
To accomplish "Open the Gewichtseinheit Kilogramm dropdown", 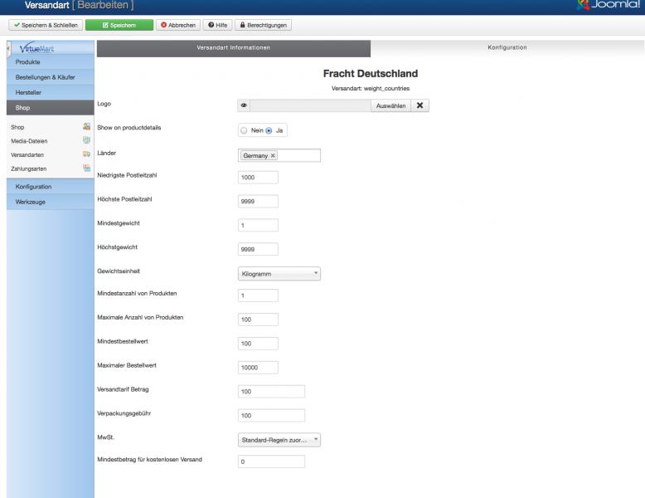I will (279, 274).
